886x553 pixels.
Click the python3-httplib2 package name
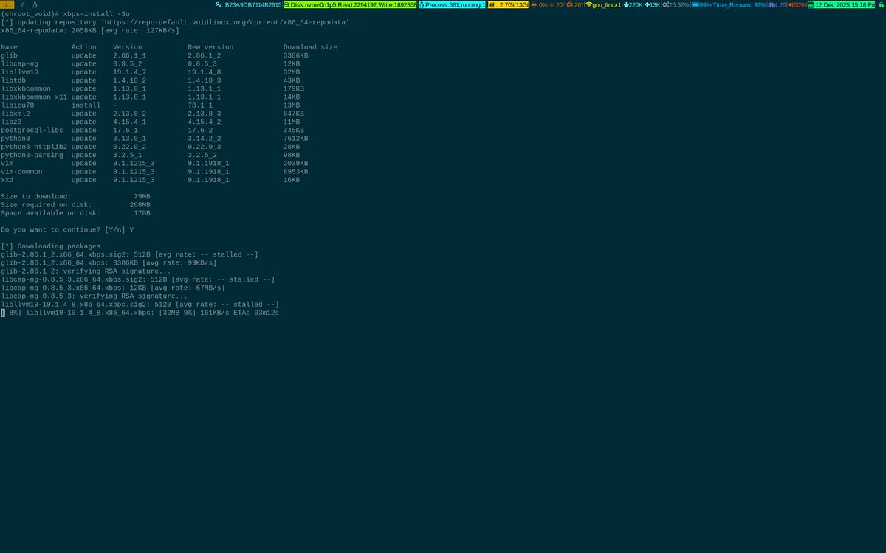(x=34, y=147)
